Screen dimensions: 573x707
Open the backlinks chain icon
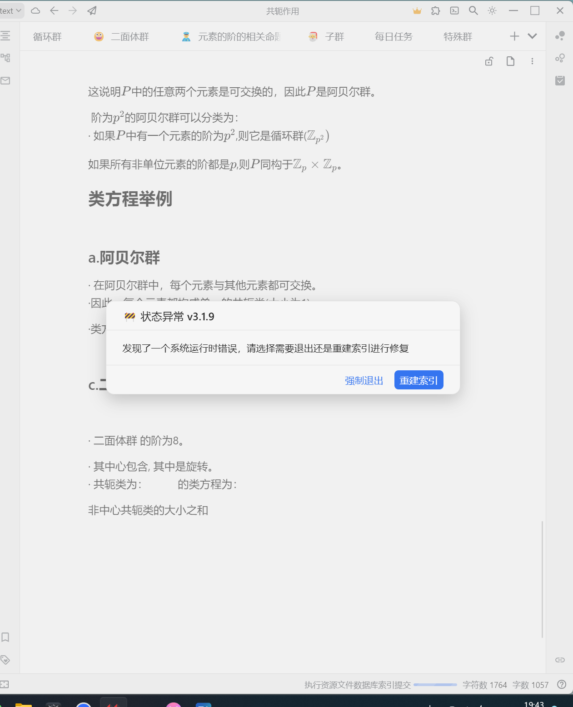point(560,660)
